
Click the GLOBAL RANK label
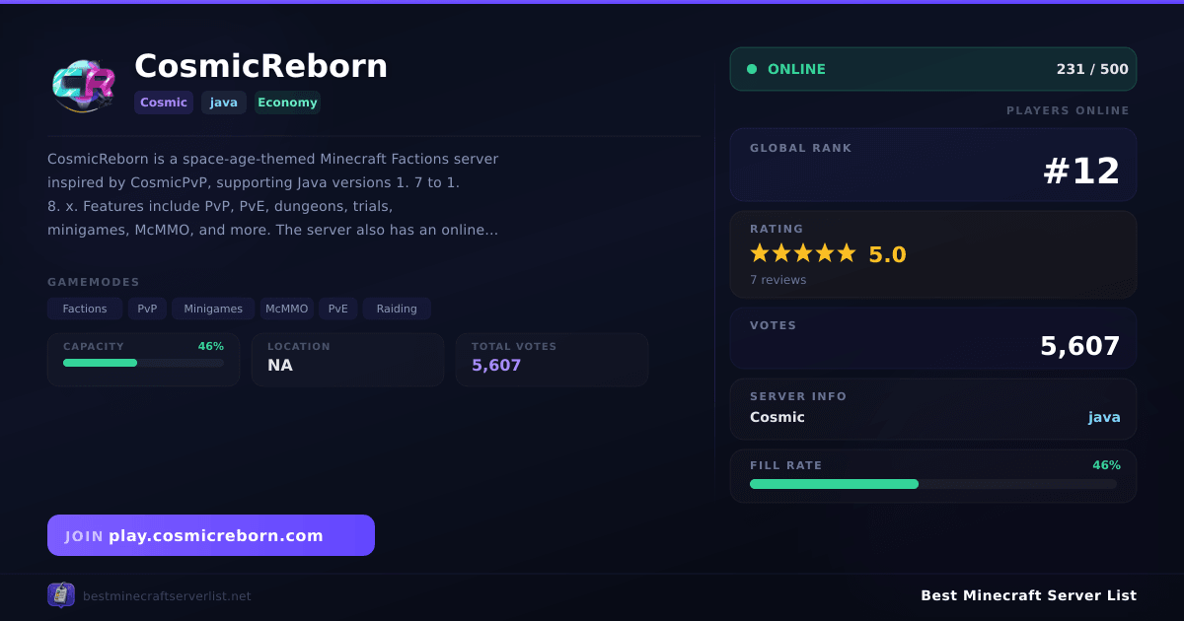tap(800, 148)
